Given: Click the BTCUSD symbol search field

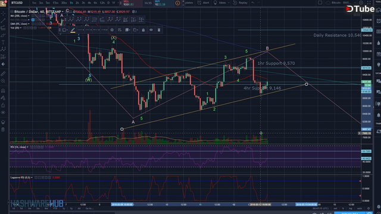Looking at the screenshot, I should (x=17, y=3).
